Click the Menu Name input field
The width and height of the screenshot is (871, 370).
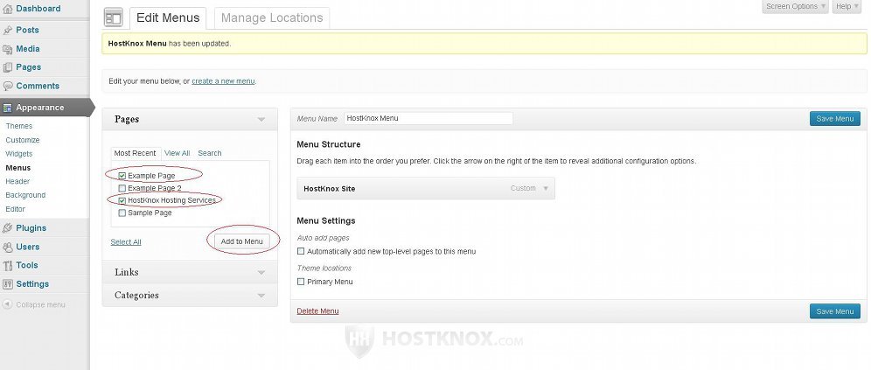click(429, 118)
